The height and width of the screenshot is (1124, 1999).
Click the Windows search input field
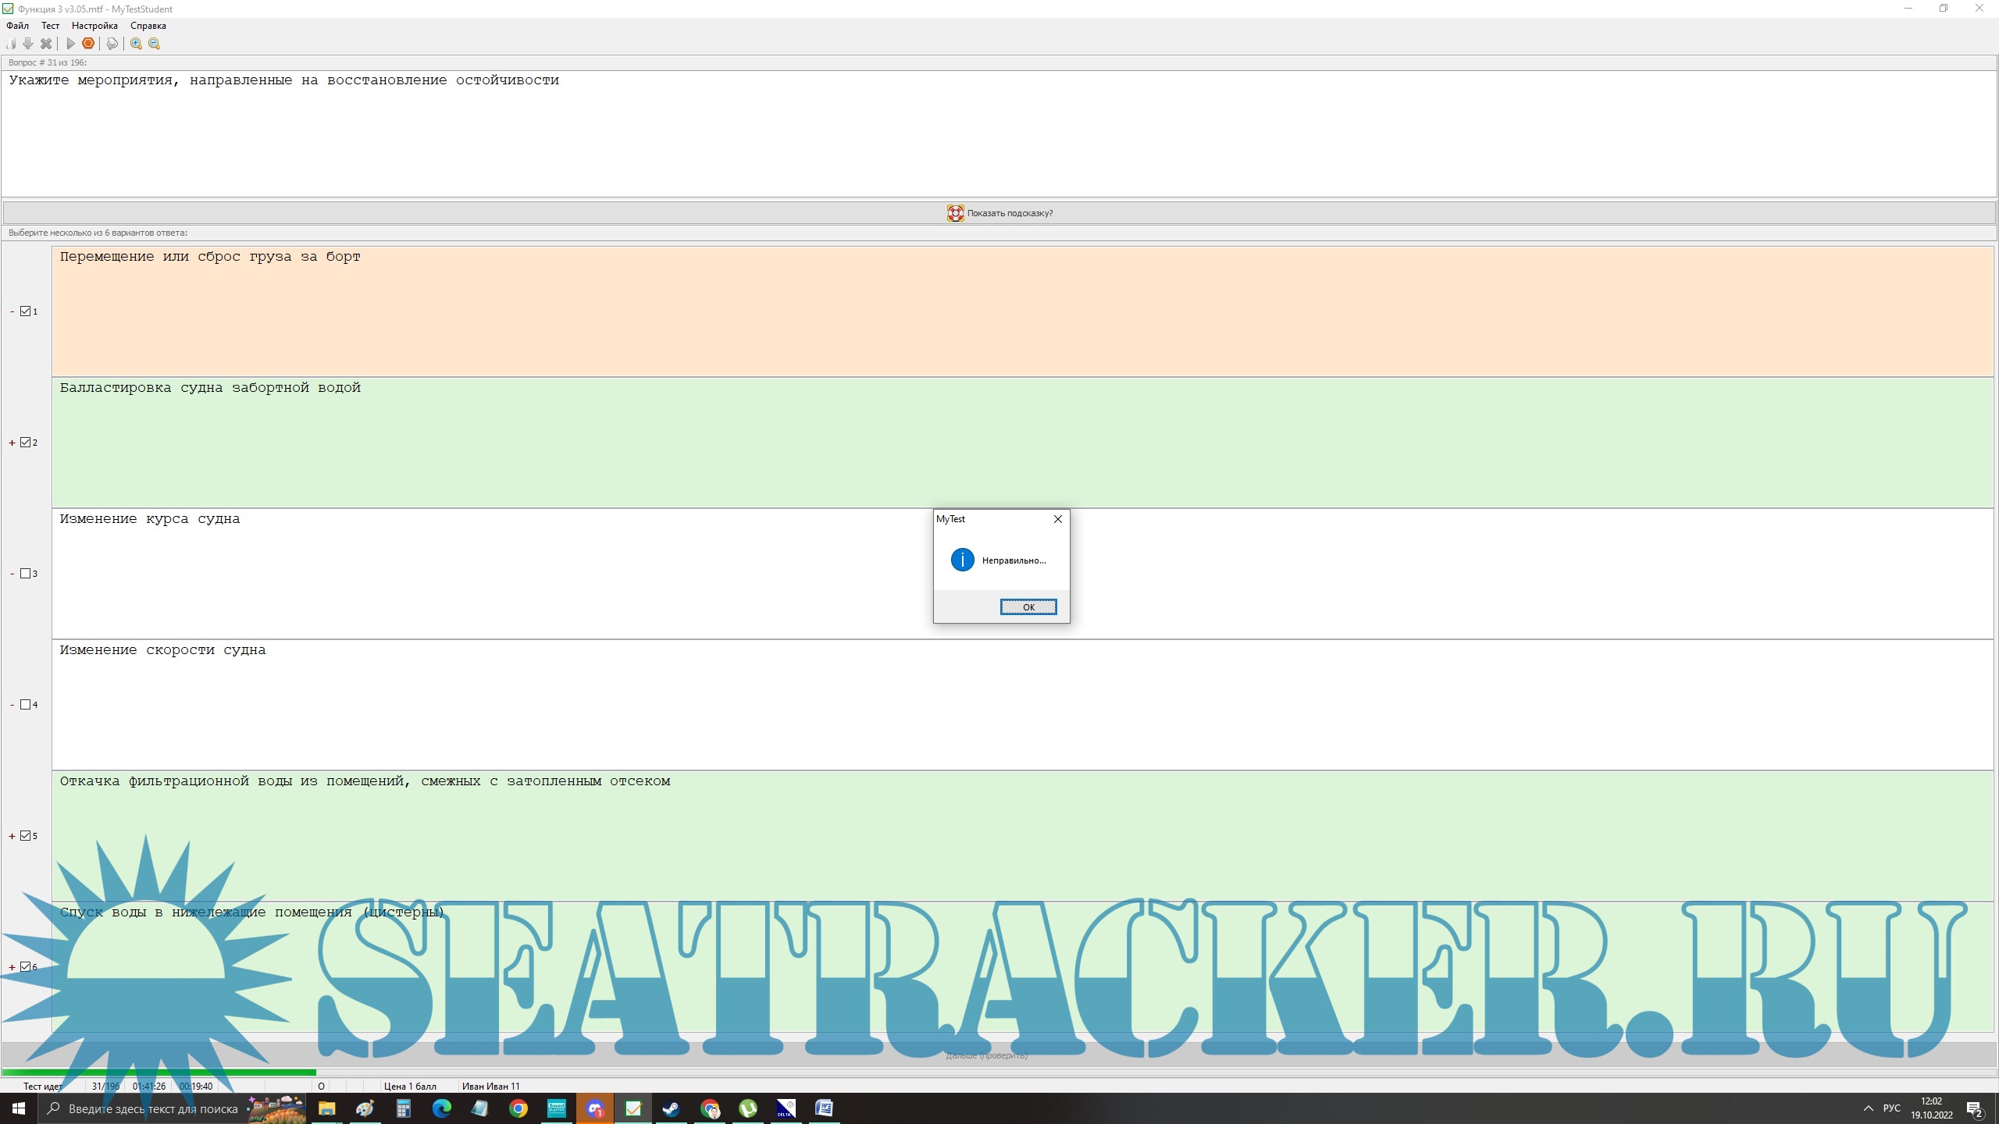(152, 1108)
